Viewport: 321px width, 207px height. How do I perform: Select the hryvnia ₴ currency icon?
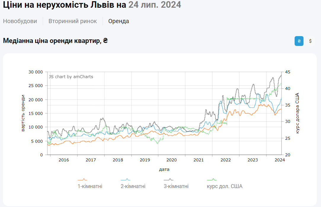pyautogui.click(x=299, y=41)
